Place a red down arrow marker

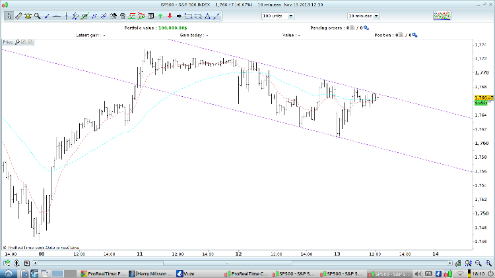170,16
